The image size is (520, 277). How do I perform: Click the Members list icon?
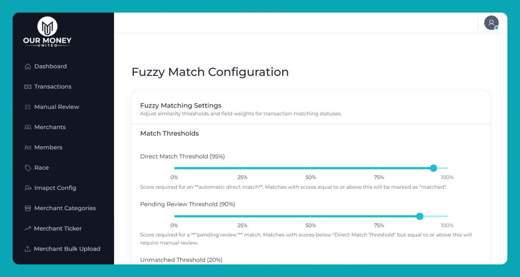point(28,148)
